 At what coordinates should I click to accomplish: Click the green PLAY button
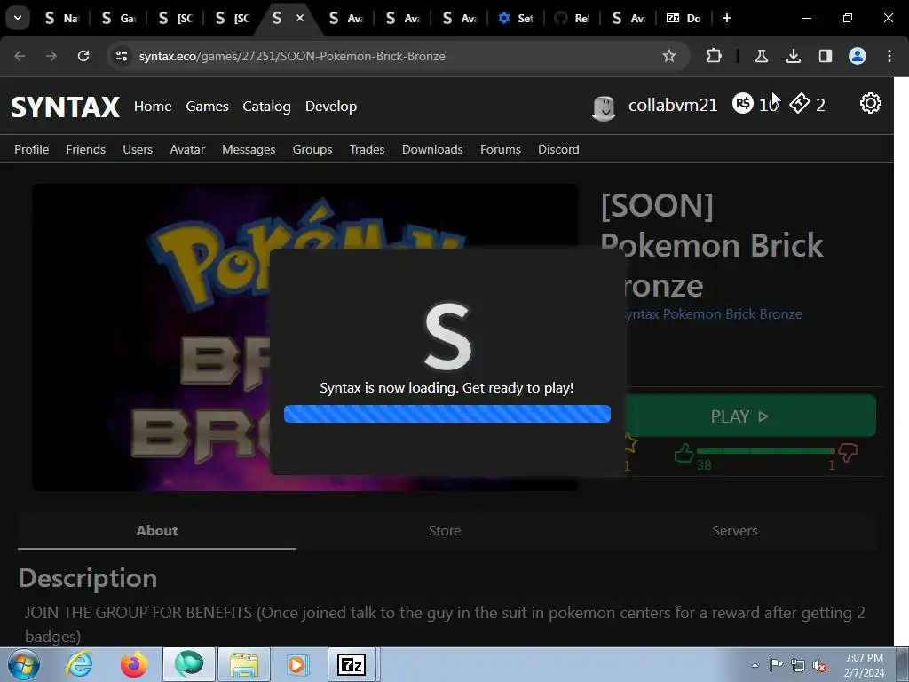[x=751, y=416]
